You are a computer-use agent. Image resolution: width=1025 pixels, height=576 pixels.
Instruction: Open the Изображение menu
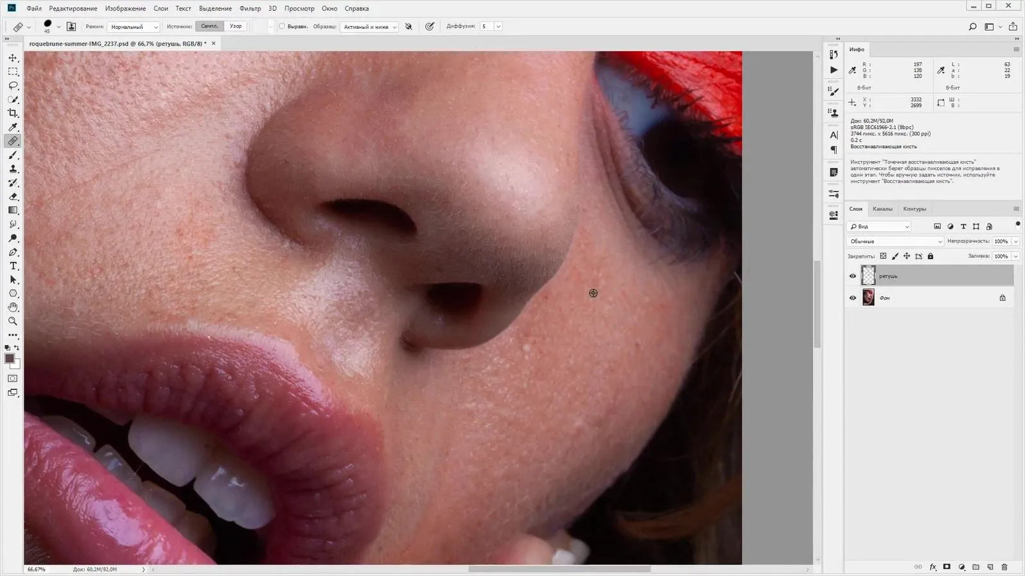click(125, 8)
